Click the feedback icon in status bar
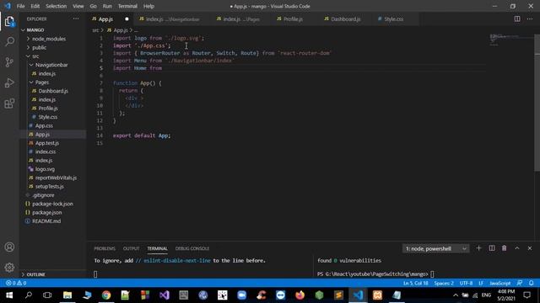 pos(520,283)
